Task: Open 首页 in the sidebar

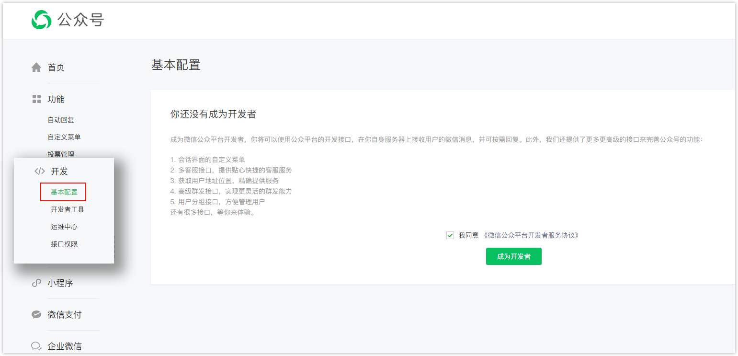Action: pyautogui.click(x=56, y=68)
